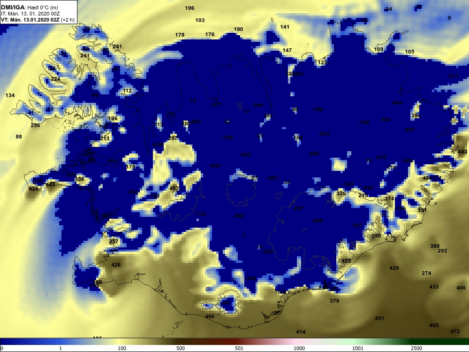
Task: Select the map value 213
Action: point(105,138)
